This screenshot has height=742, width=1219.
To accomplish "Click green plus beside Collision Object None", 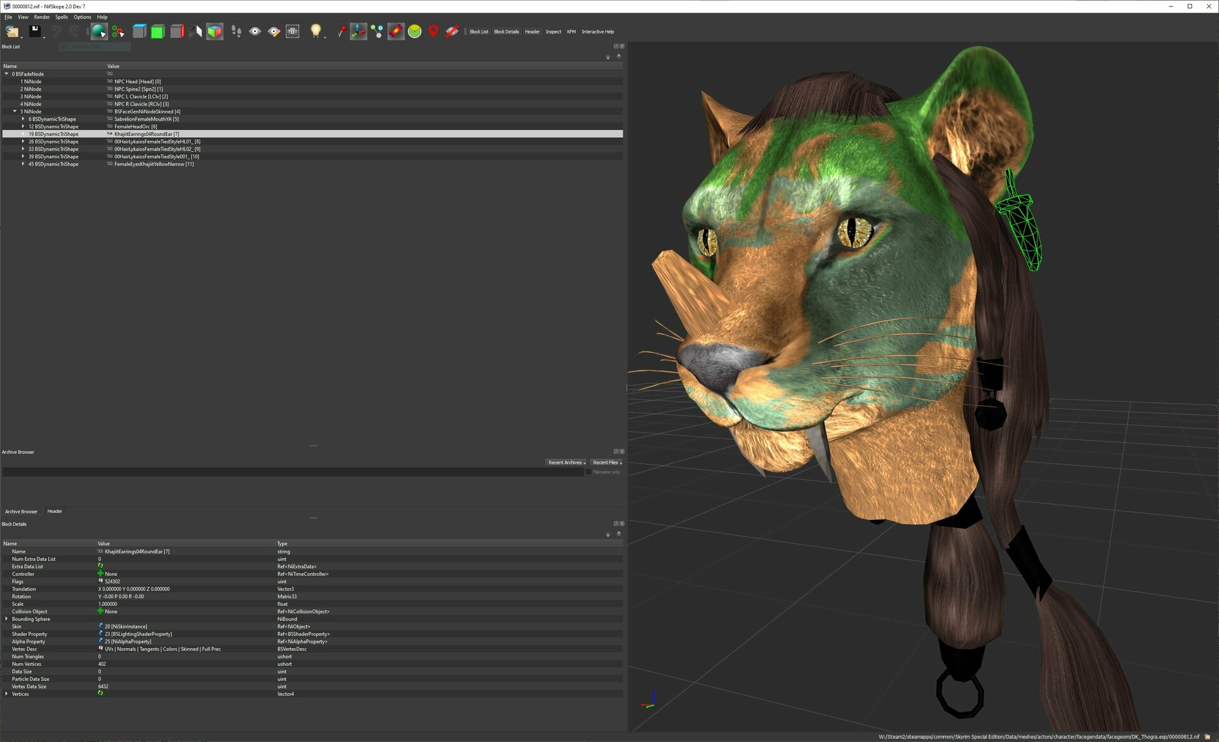I will click(100, 611).
